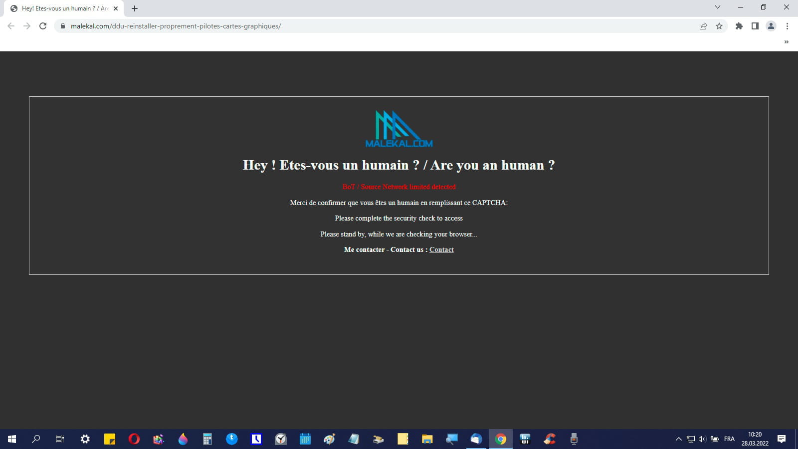Screen dimensions: 800x449
Task: Open the Chrome profile avatar menu
Action: [x=771, y=26]
